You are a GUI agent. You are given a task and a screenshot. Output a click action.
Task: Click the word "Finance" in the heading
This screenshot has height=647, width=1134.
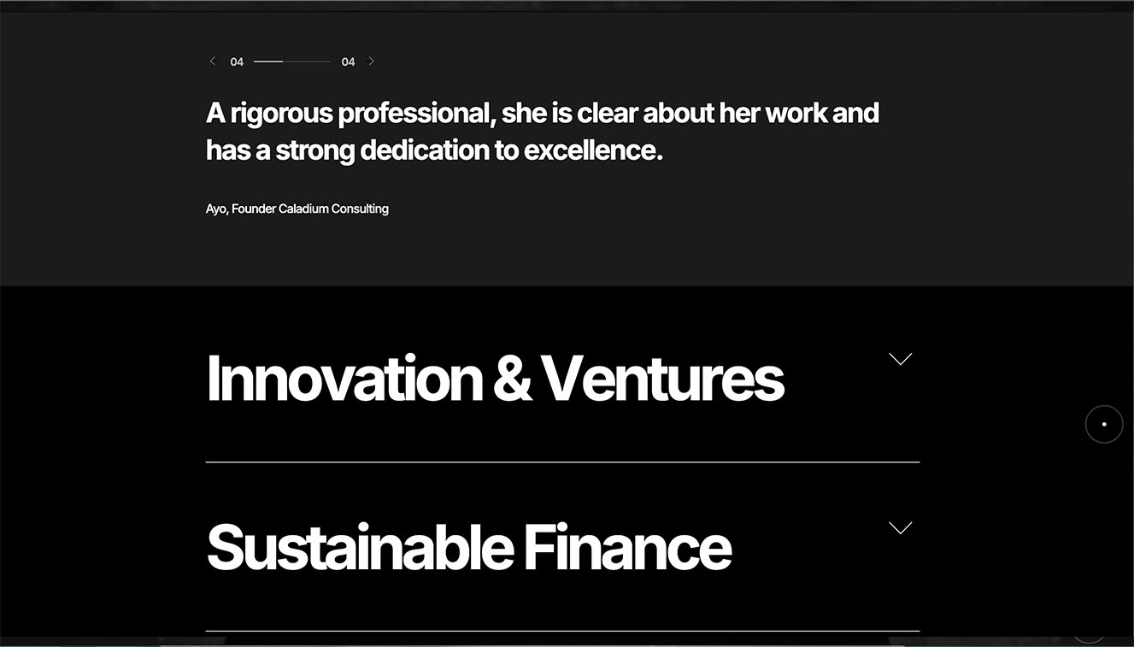click(627, 548)
